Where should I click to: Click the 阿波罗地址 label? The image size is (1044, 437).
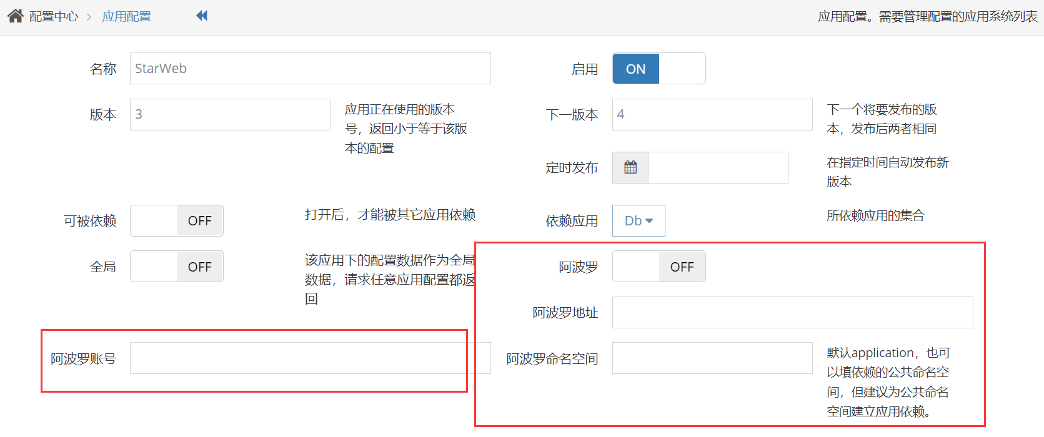[565, 313]
